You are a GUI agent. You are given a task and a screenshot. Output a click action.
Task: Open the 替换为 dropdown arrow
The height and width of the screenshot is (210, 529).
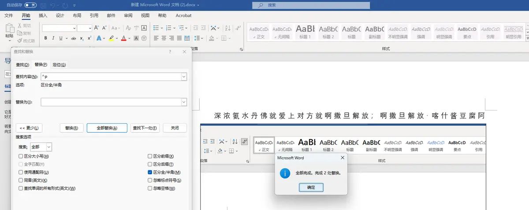[x=183, y=102]
